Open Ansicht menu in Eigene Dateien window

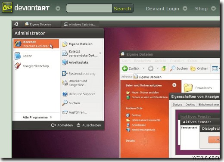click(160, 61)
